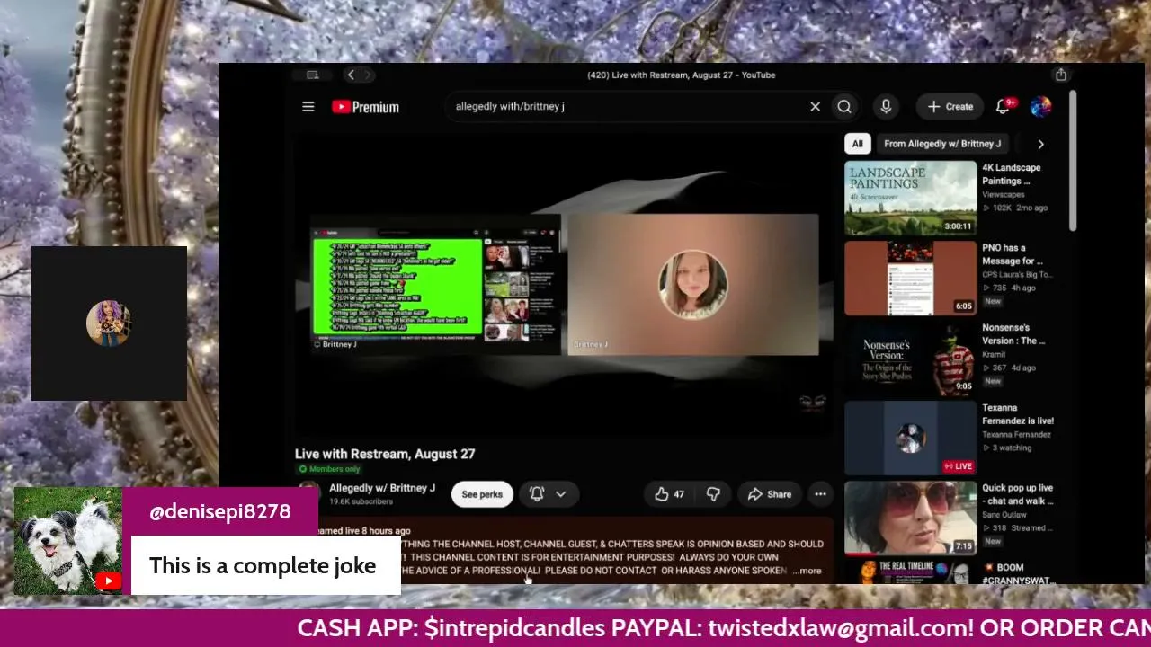Clear the search box with the X
The image size is (1151, 647).
(815, 107)
